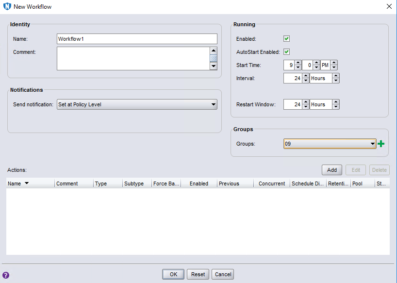Toggle AM/PM spinner up arrow
This screenshot has width=397, height=283.
[x=333, y=63]
